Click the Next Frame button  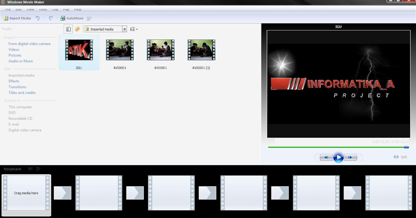[x=350, y=157]
